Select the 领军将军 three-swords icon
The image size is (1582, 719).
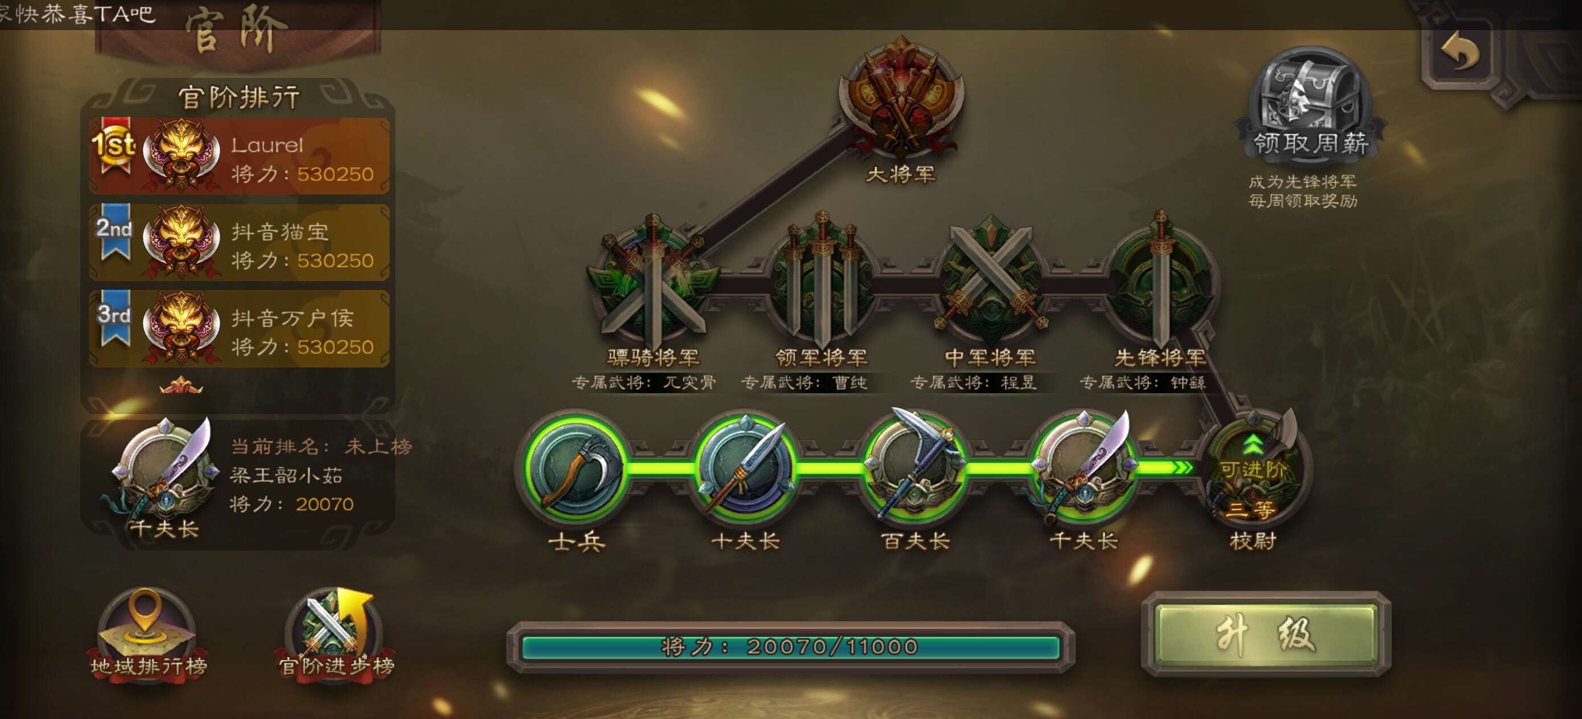(822, 282)
